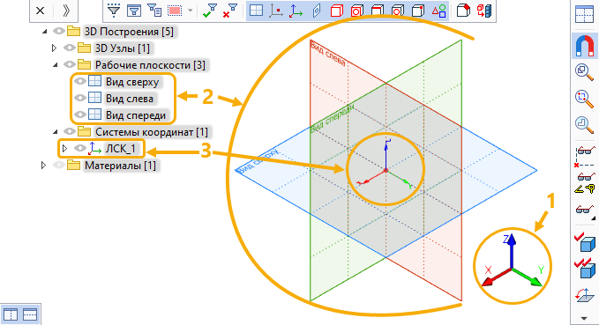Toggle the magnet snapping icon

[x=585, y=46]
